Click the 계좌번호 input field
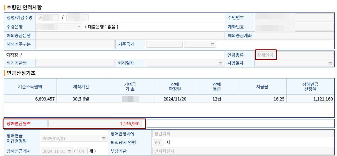The image size is (337, 156). 294,27
